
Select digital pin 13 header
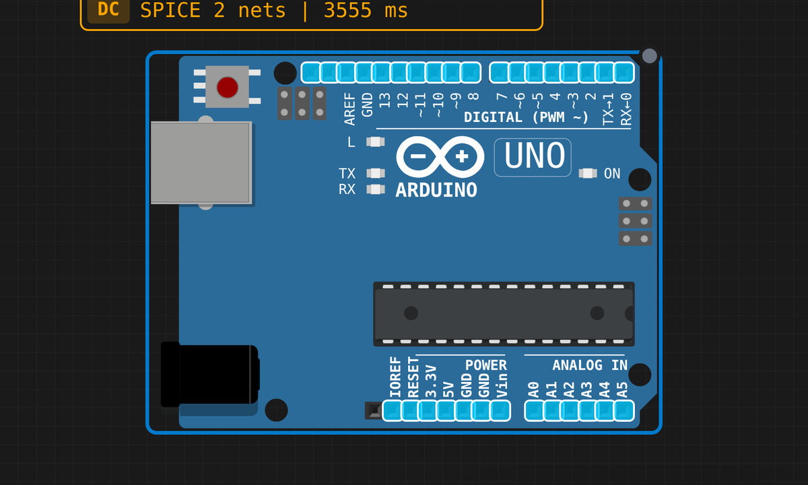click(x=380, y=72)
